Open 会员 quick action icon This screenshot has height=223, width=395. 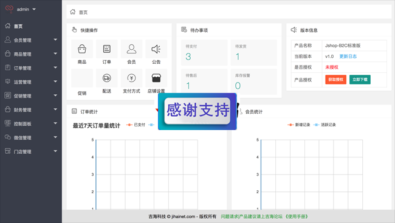[x=131, y=49]
